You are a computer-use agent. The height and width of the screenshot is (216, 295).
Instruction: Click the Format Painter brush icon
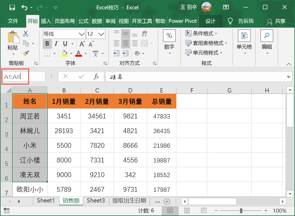pyautogui.click(x=26, y=53)
